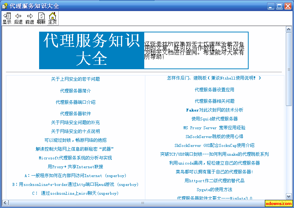Maximize the 代理服务知识大全 window

pyautogui.click(x=279, y=6)
